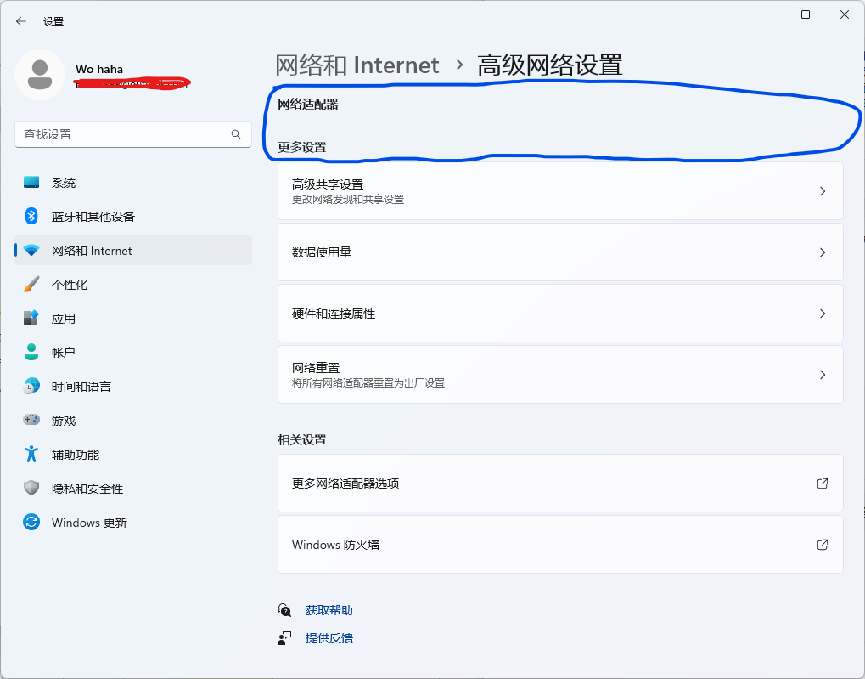Click the back arrow icon
This screenshot has height=679, width=865.
21,21
